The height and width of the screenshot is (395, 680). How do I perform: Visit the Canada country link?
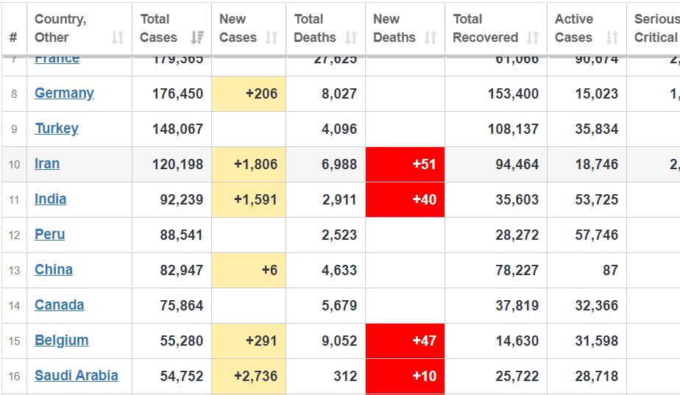(59, 305)
